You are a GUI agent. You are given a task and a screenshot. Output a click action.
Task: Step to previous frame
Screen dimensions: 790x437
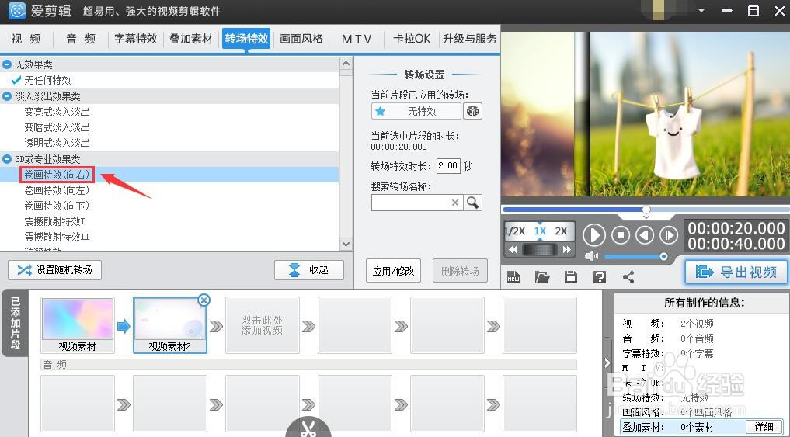(645, 235)
